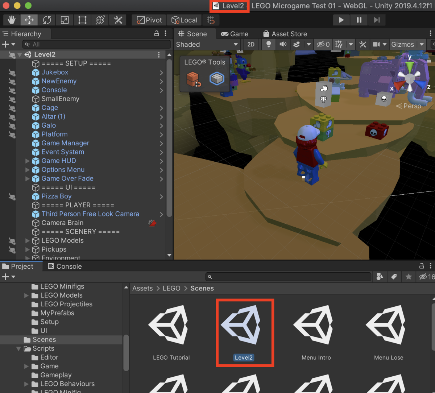Open Project create plus dropdown
435x393 pixels.
click(x=9, y=277)
